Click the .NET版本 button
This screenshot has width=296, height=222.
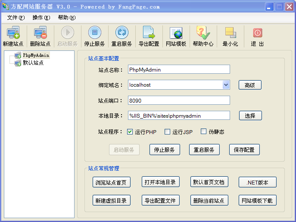pyautogui.click(x=258, y=182)
